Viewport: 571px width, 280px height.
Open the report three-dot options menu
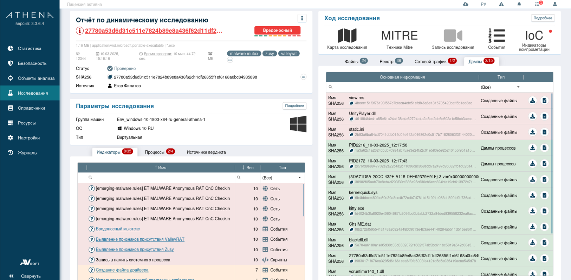(302, 18)
